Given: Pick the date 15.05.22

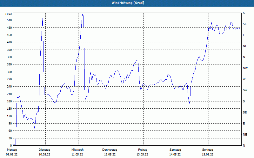Looking at the screenshot, I should [x=208, y=155].
